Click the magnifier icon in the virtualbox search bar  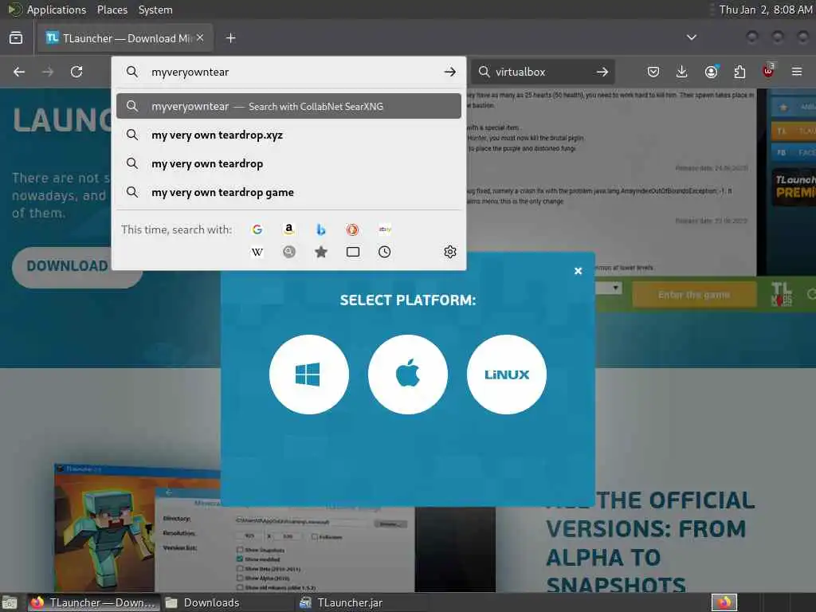click(484, 72)
